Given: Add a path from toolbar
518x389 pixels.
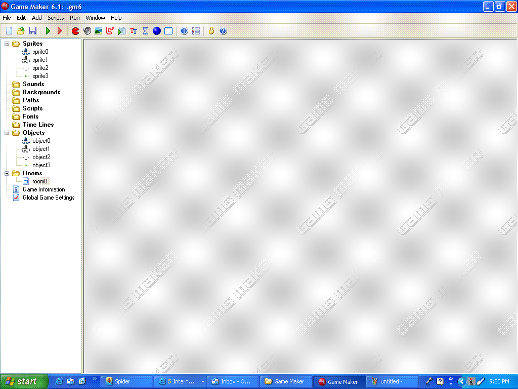Looking at the screenshot, I should [110, 31].
